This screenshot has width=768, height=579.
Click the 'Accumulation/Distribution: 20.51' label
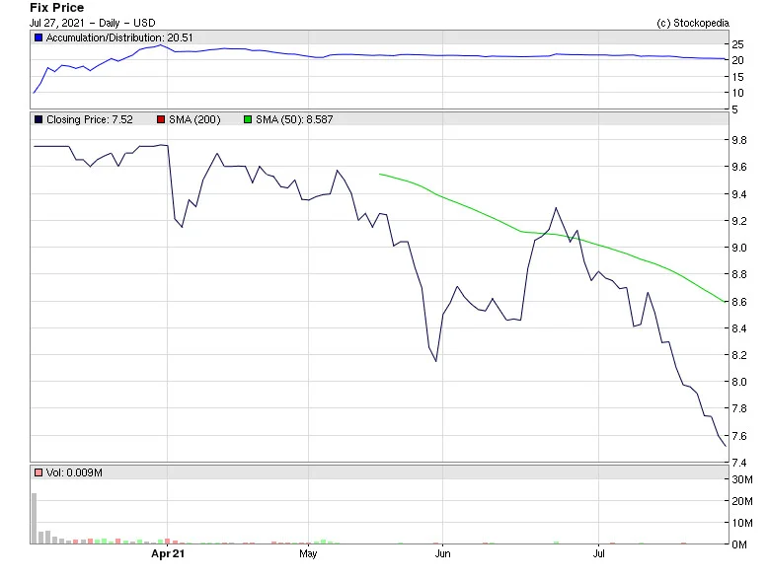pos(119,37)
